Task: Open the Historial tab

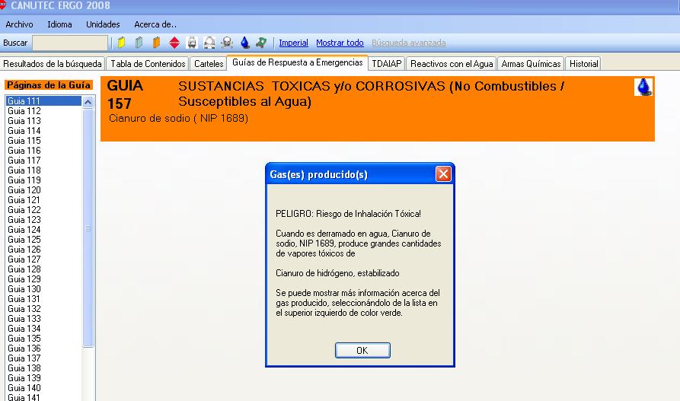Action: (583, 64)
